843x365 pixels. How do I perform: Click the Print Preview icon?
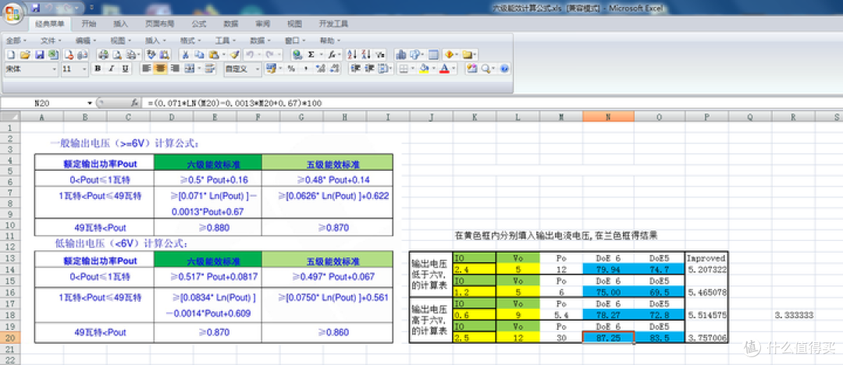[116, 55]
